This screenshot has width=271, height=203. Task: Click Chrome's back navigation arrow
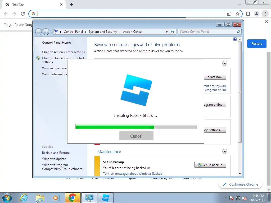pyautogui.click(x=6, y=14)
